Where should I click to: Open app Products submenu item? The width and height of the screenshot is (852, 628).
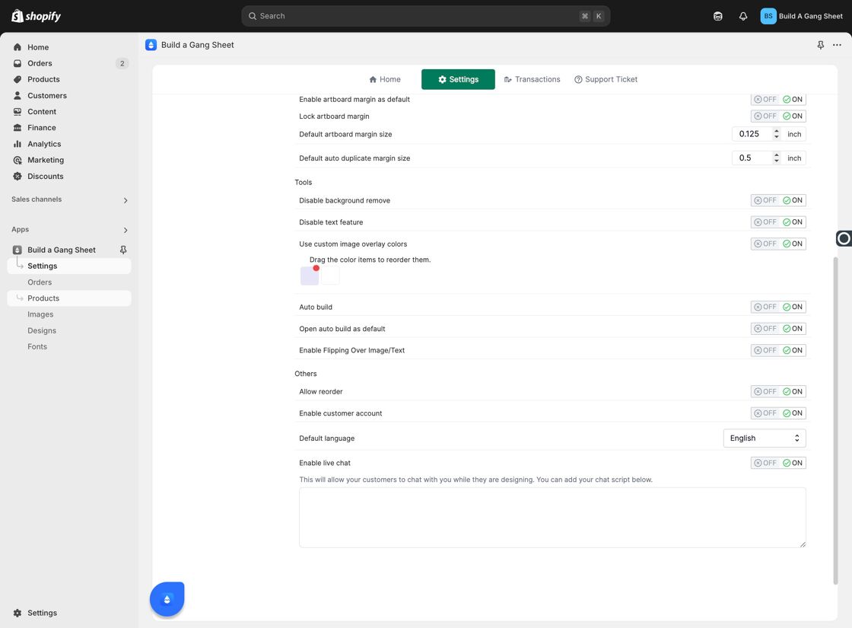coord(69,298)
